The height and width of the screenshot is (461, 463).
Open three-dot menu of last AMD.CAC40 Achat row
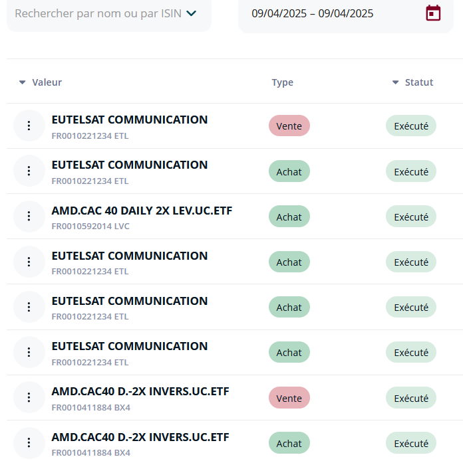click(29, 442)
